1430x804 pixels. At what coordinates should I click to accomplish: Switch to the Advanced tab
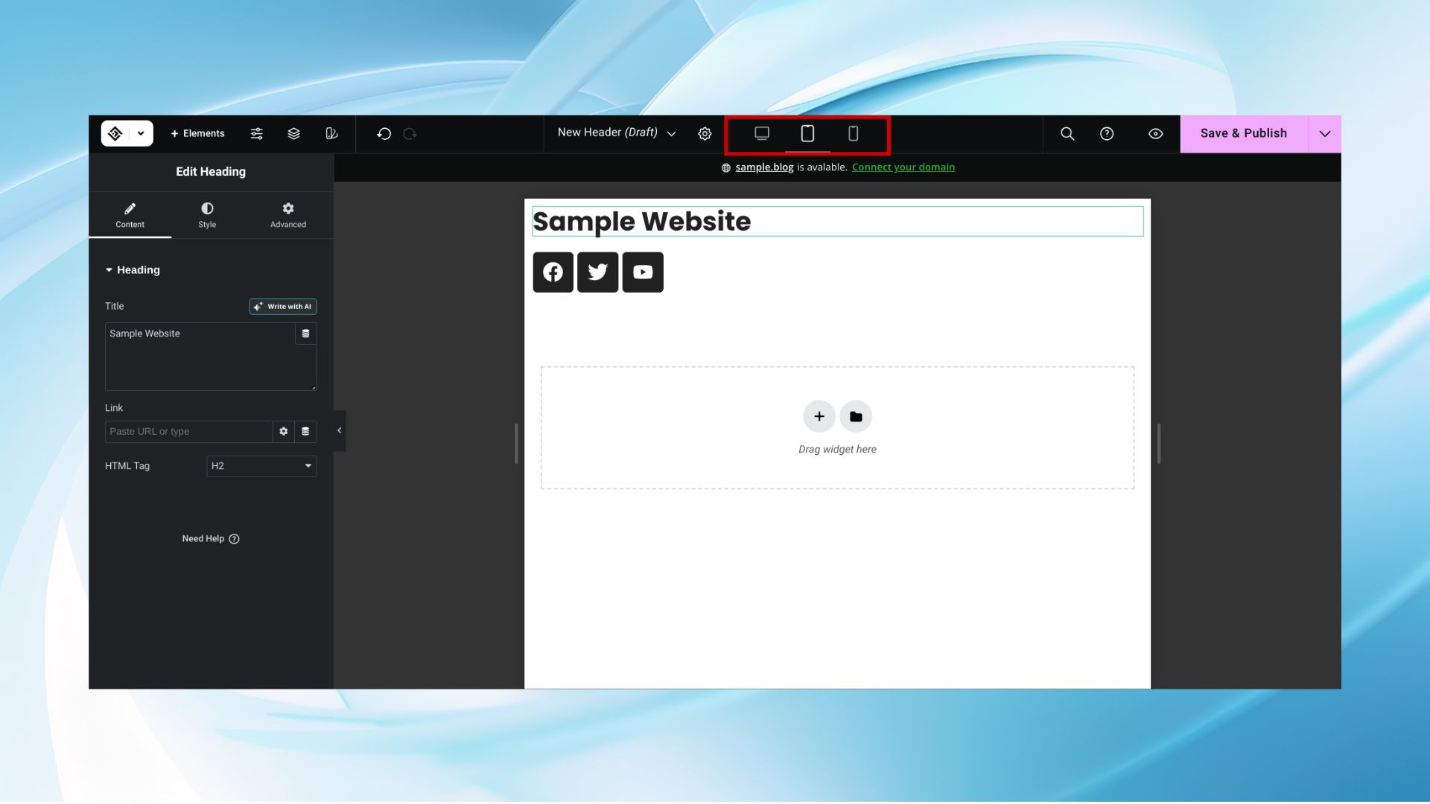coord(288,215)
